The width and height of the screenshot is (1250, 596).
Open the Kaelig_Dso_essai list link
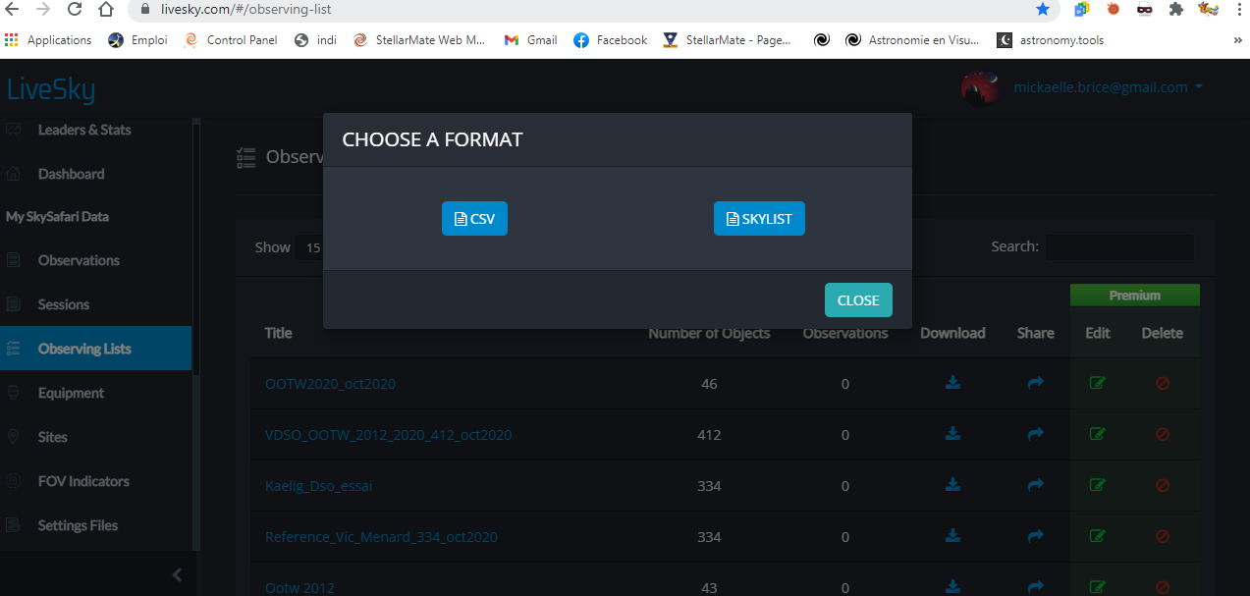pos(318,486)
